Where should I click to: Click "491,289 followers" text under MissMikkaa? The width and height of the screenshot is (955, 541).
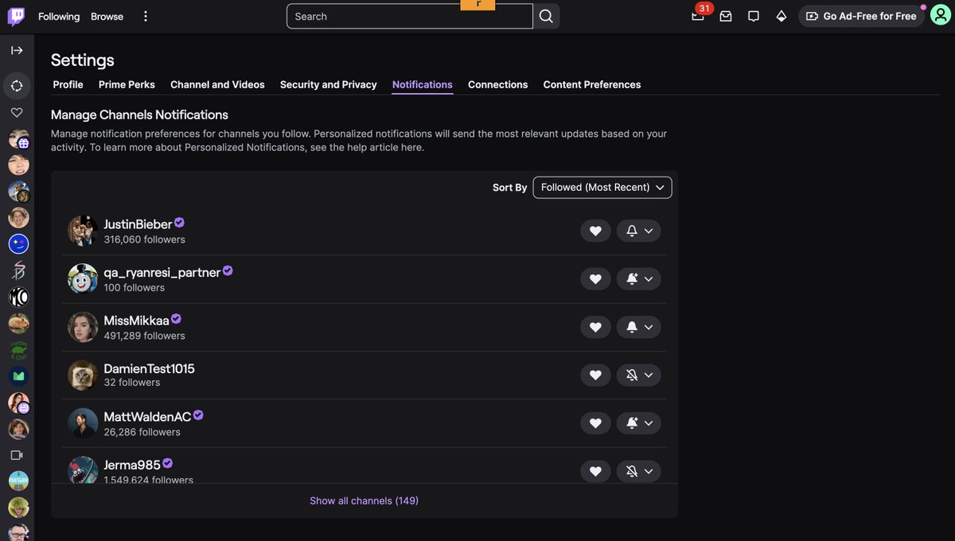point(144,336)
